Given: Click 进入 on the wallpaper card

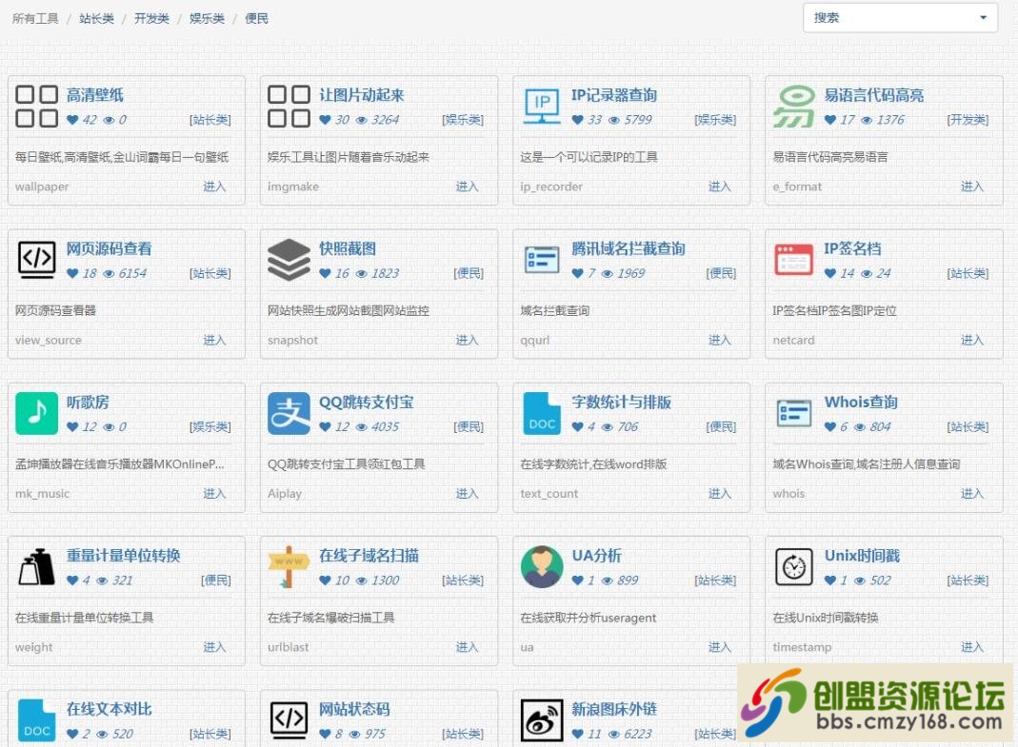Looking at the screenshot, I should [214, 187].
